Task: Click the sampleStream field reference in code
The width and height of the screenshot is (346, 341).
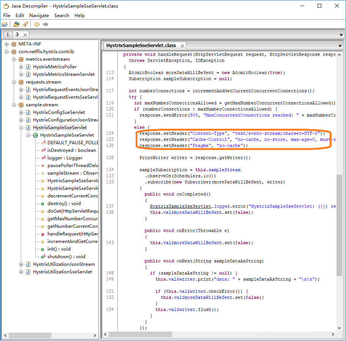Action: [224, 170]
